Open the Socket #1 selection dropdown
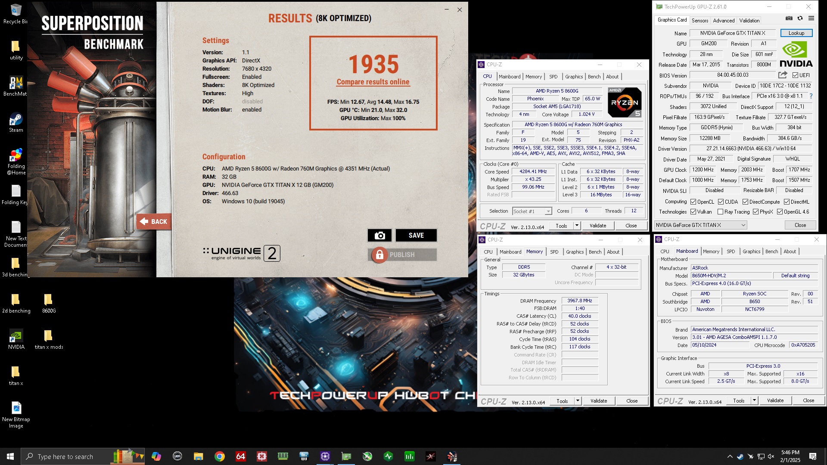This screenshot has width=827, height=465. pyautogui.click(x=532, y=211)
